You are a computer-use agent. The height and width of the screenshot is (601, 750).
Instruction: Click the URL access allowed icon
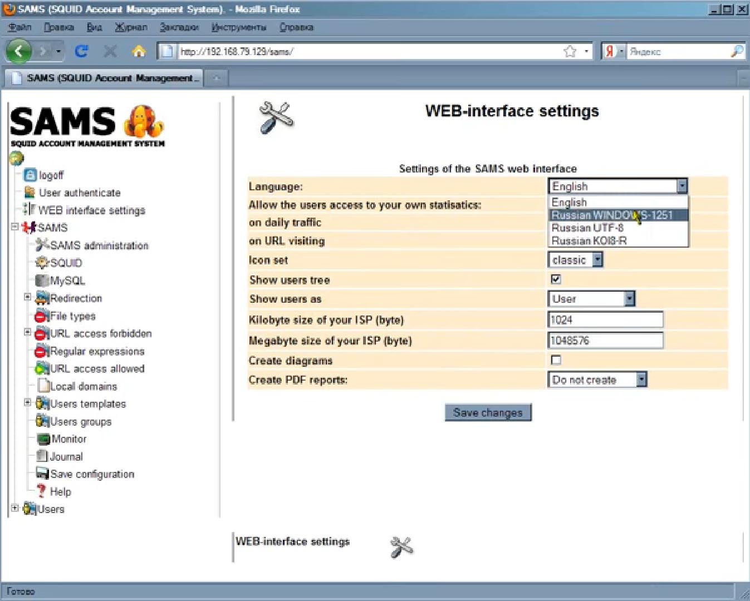point(42,368)
